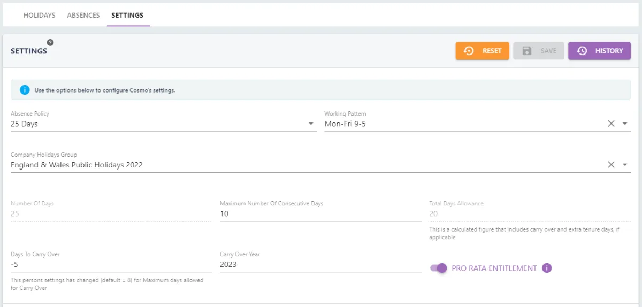Click the disabled Total Days Allowance field
This screenshot has height=307, width=642.
530,213
